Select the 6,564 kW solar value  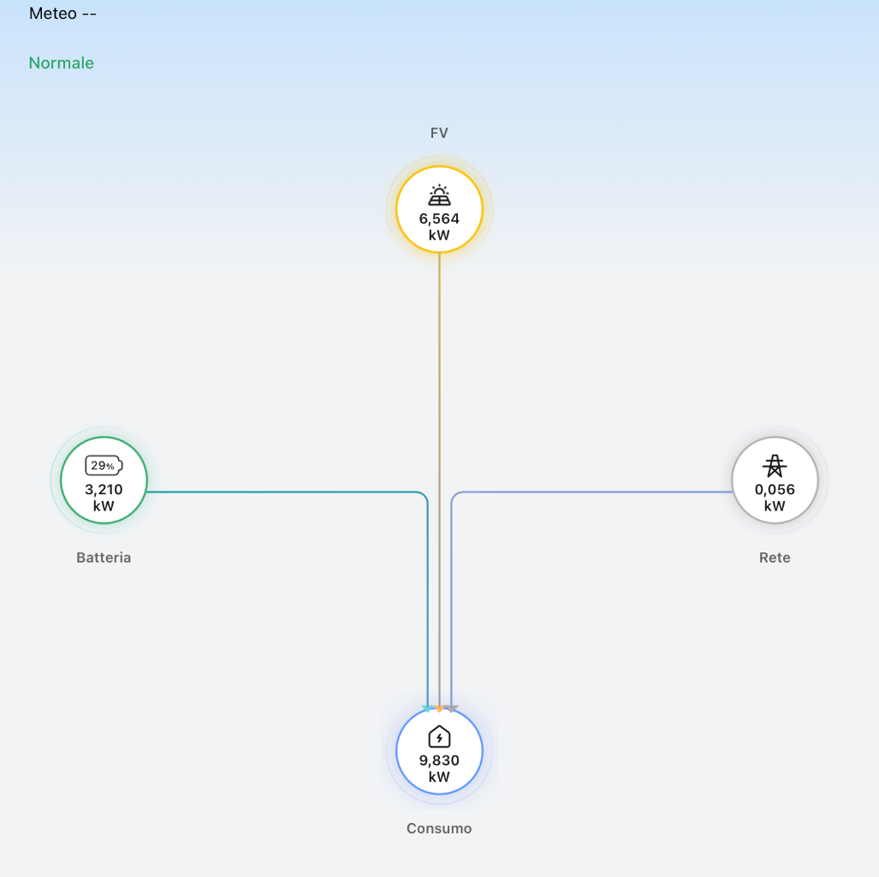[439, 227]
